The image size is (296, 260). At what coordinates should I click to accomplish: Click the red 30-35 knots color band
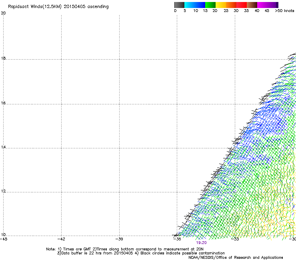coord(242,5)
